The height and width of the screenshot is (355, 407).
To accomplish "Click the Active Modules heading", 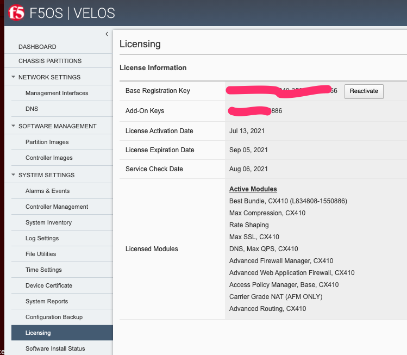I will point(253,189).
